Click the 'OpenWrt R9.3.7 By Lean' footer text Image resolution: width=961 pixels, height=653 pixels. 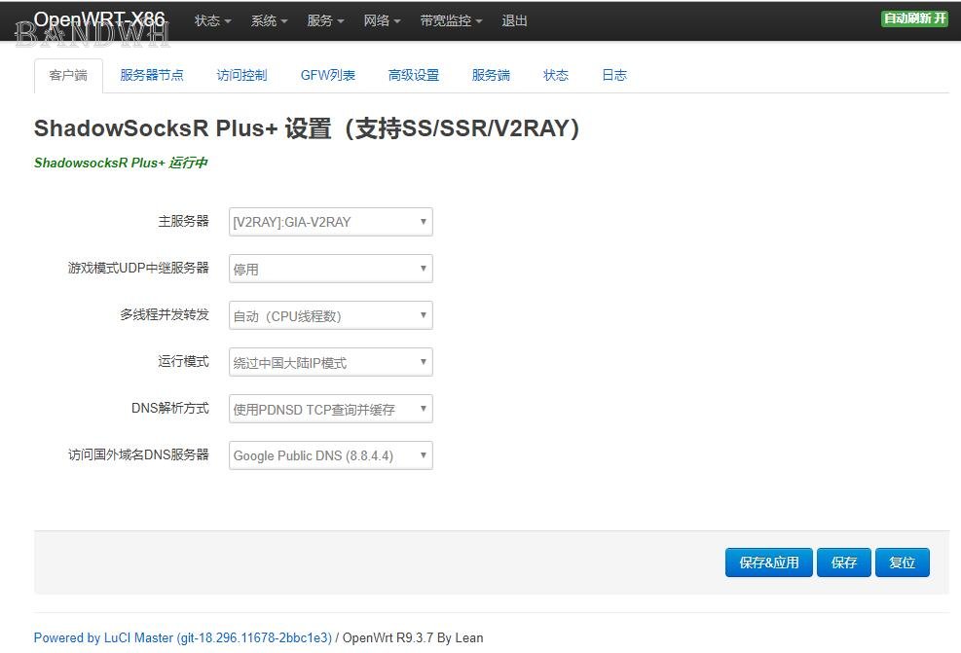coord(413,637)
